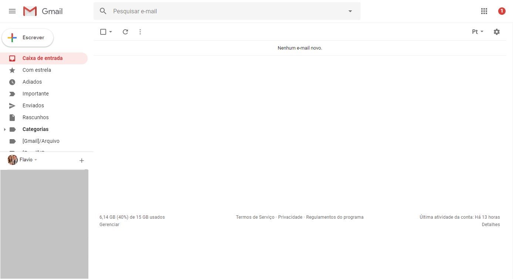The image size is (513, 279).
Task: Expand the Categorias section
Action: click(x=4, y=129)
